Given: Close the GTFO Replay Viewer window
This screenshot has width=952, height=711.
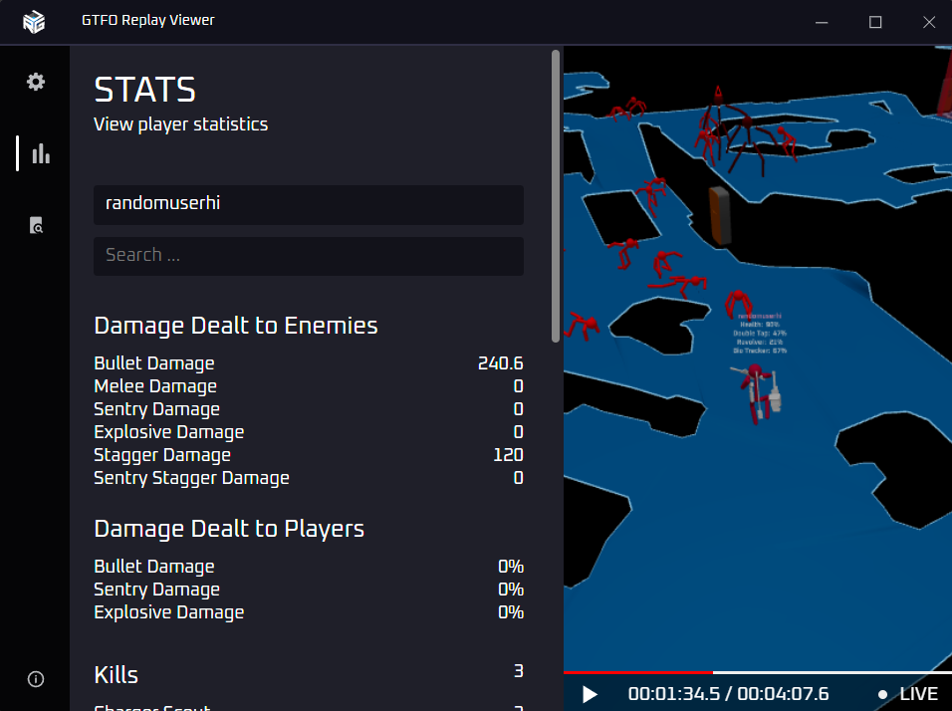Looking at the screenshot, I should tap(928, 23).
